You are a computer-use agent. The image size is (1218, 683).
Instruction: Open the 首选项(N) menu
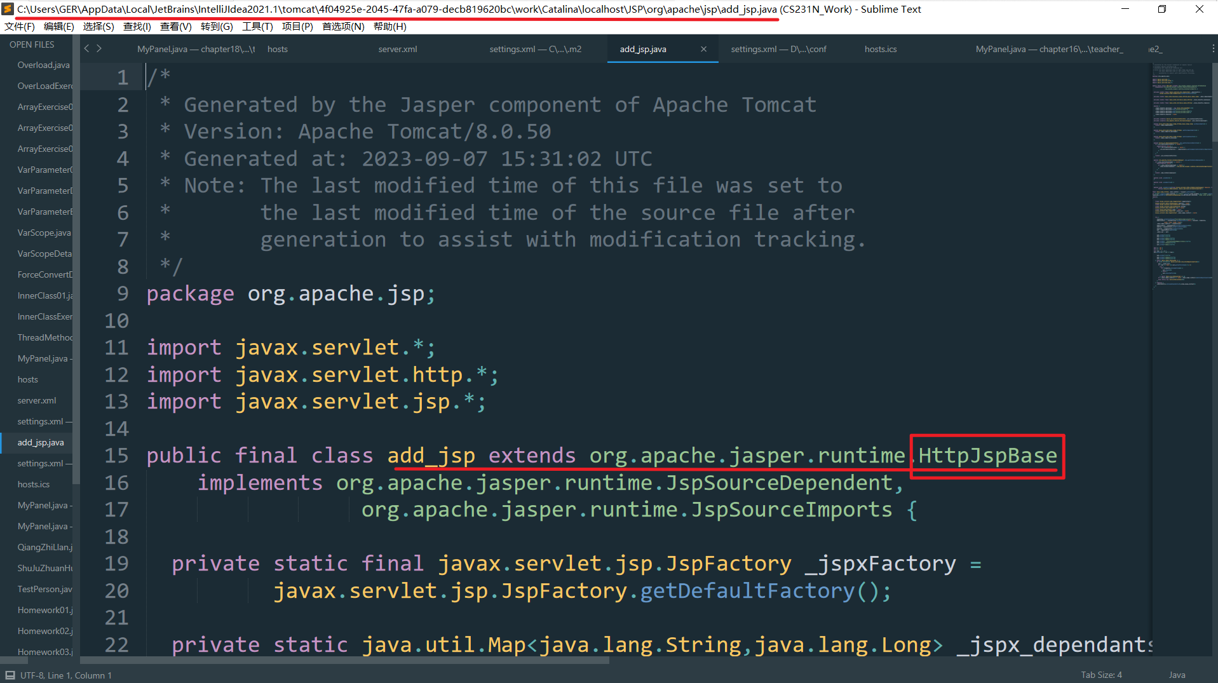pos(343,26)
